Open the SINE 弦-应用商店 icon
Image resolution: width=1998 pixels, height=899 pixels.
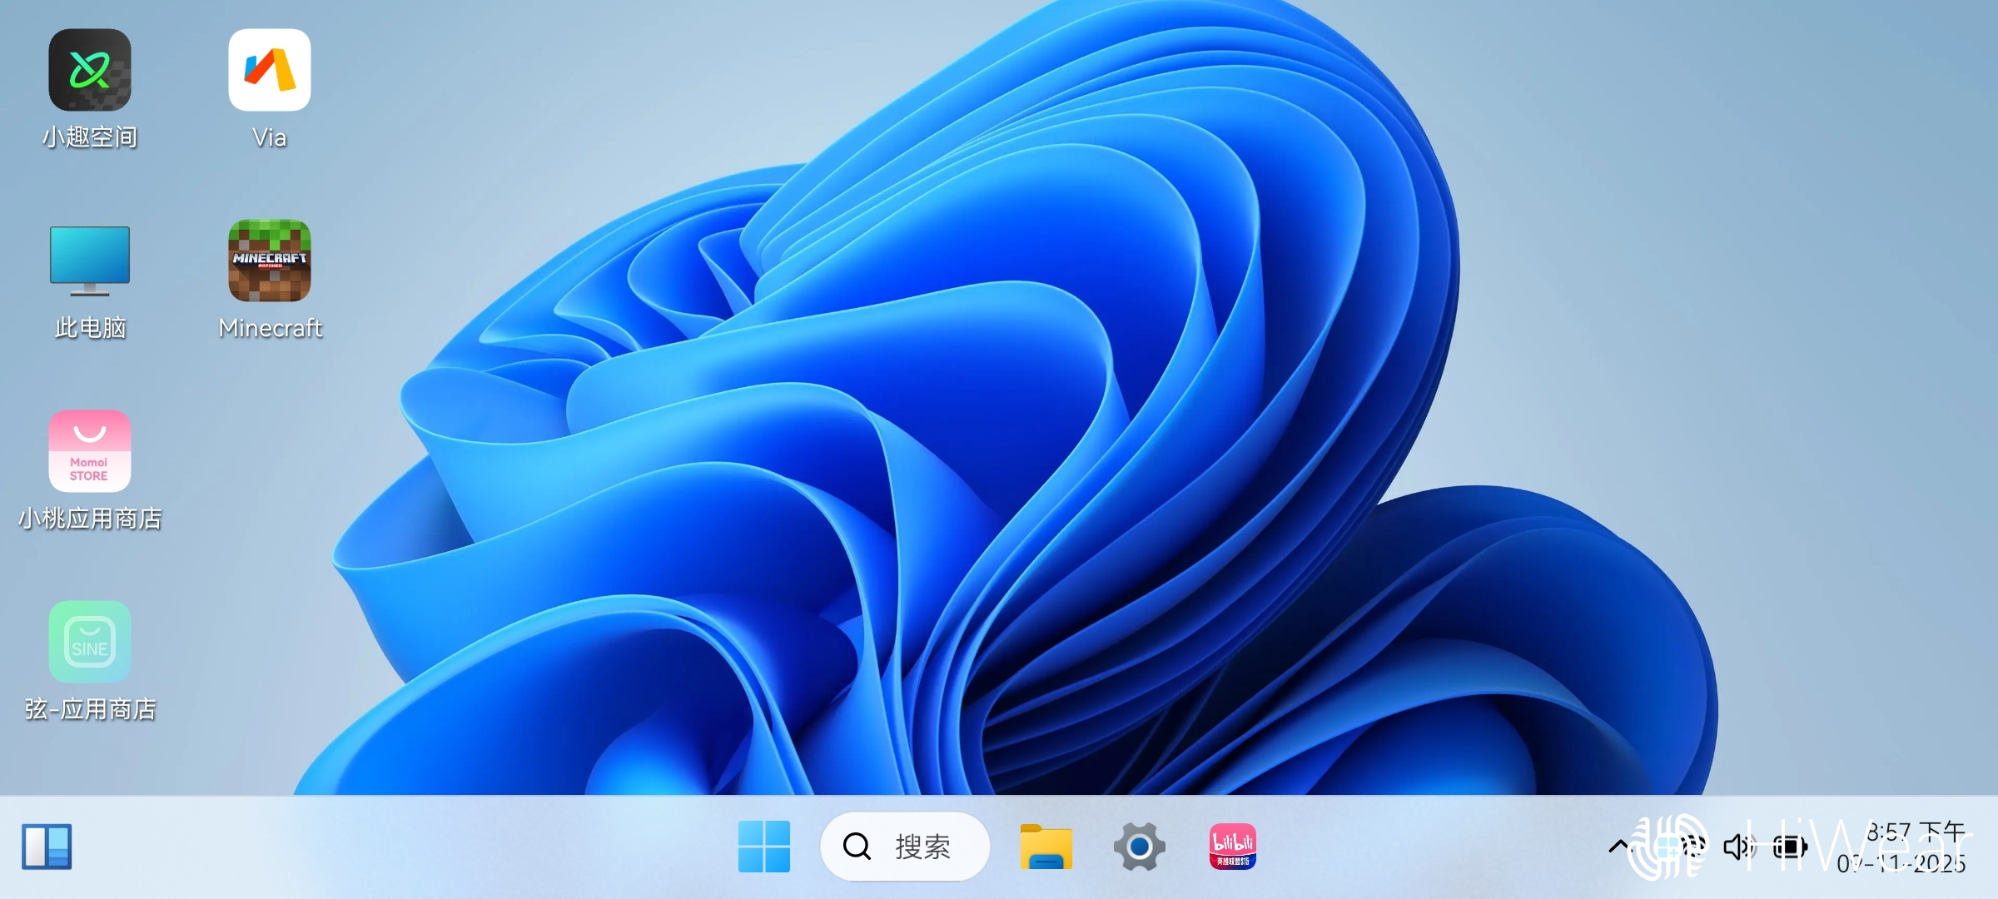click(x=90, y=642)
